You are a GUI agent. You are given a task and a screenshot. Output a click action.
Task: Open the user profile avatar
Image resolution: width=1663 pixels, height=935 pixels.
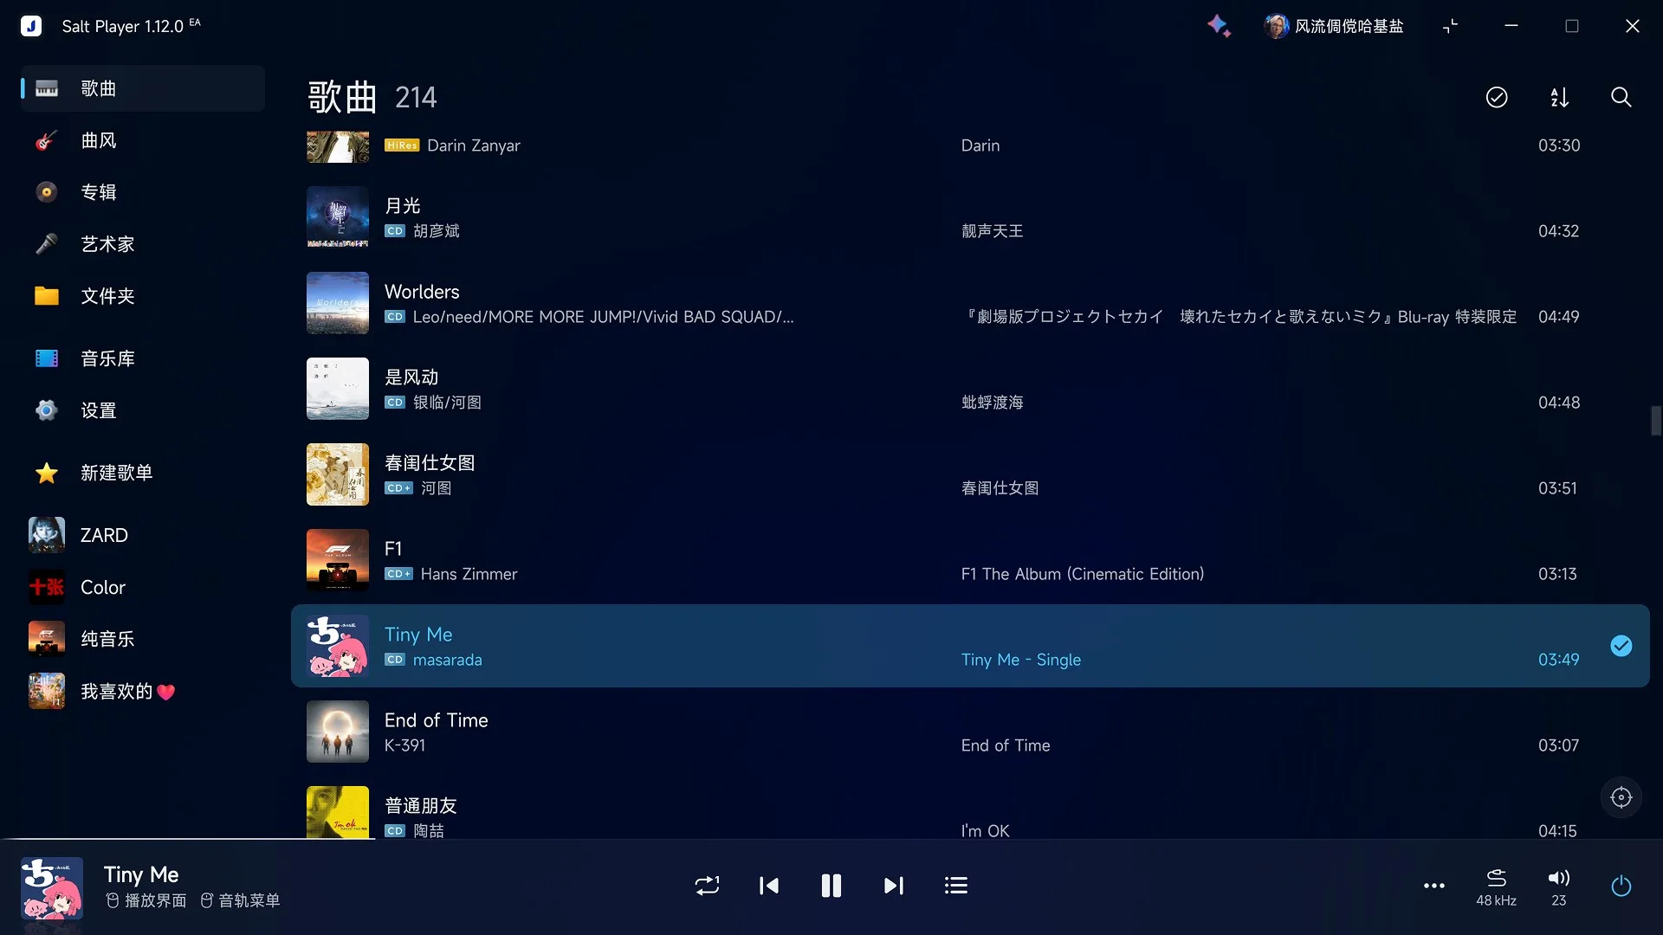(1276, 26)
